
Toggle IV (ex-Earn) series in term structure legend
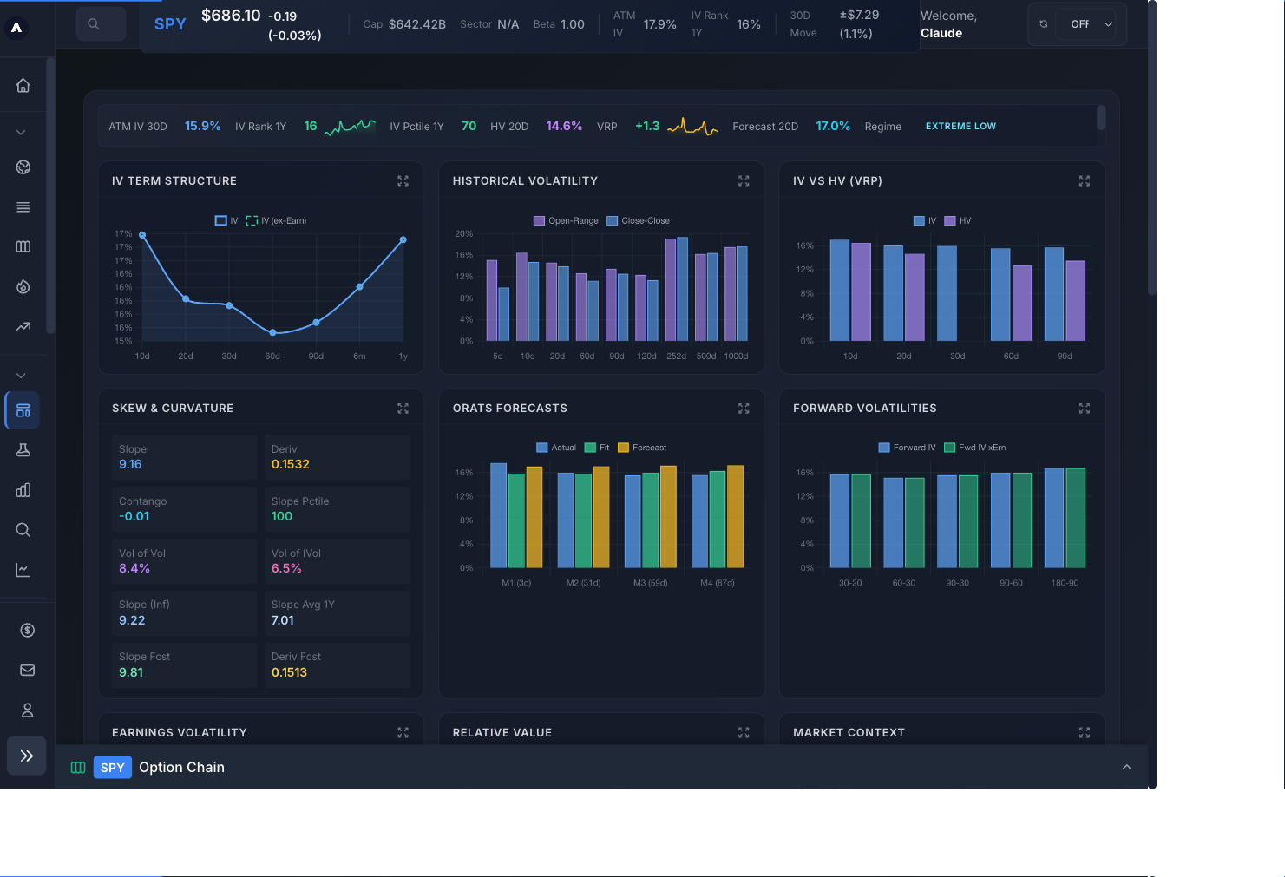pyautogui.click(x=276, y=220)
